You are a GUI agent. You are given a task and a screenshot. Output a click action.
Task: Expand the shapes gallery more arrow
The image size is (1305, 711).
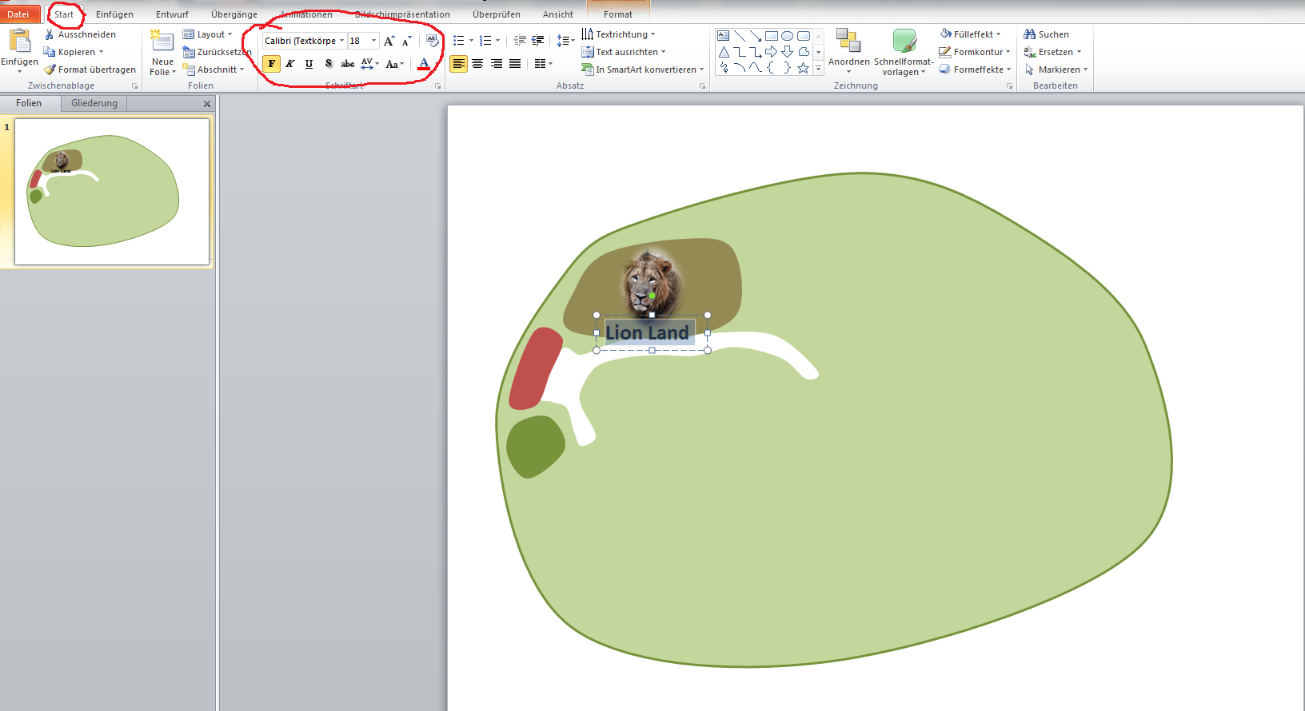point(818,69)
